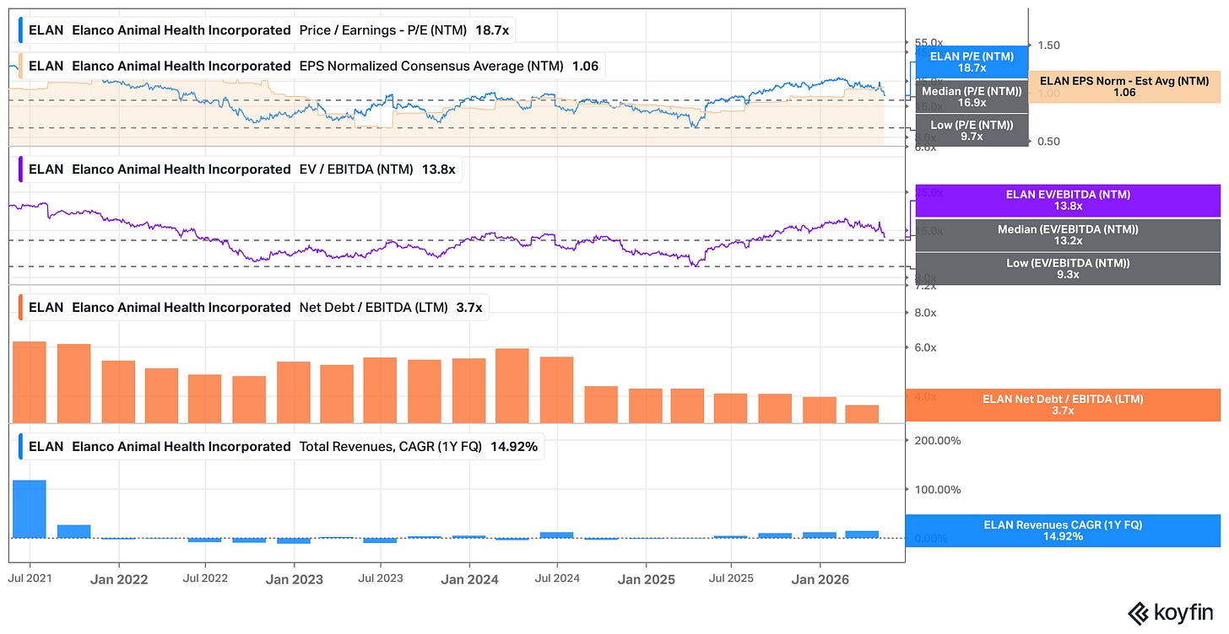Select the EV / EBITDA (NTM) legend

point(240,169)
